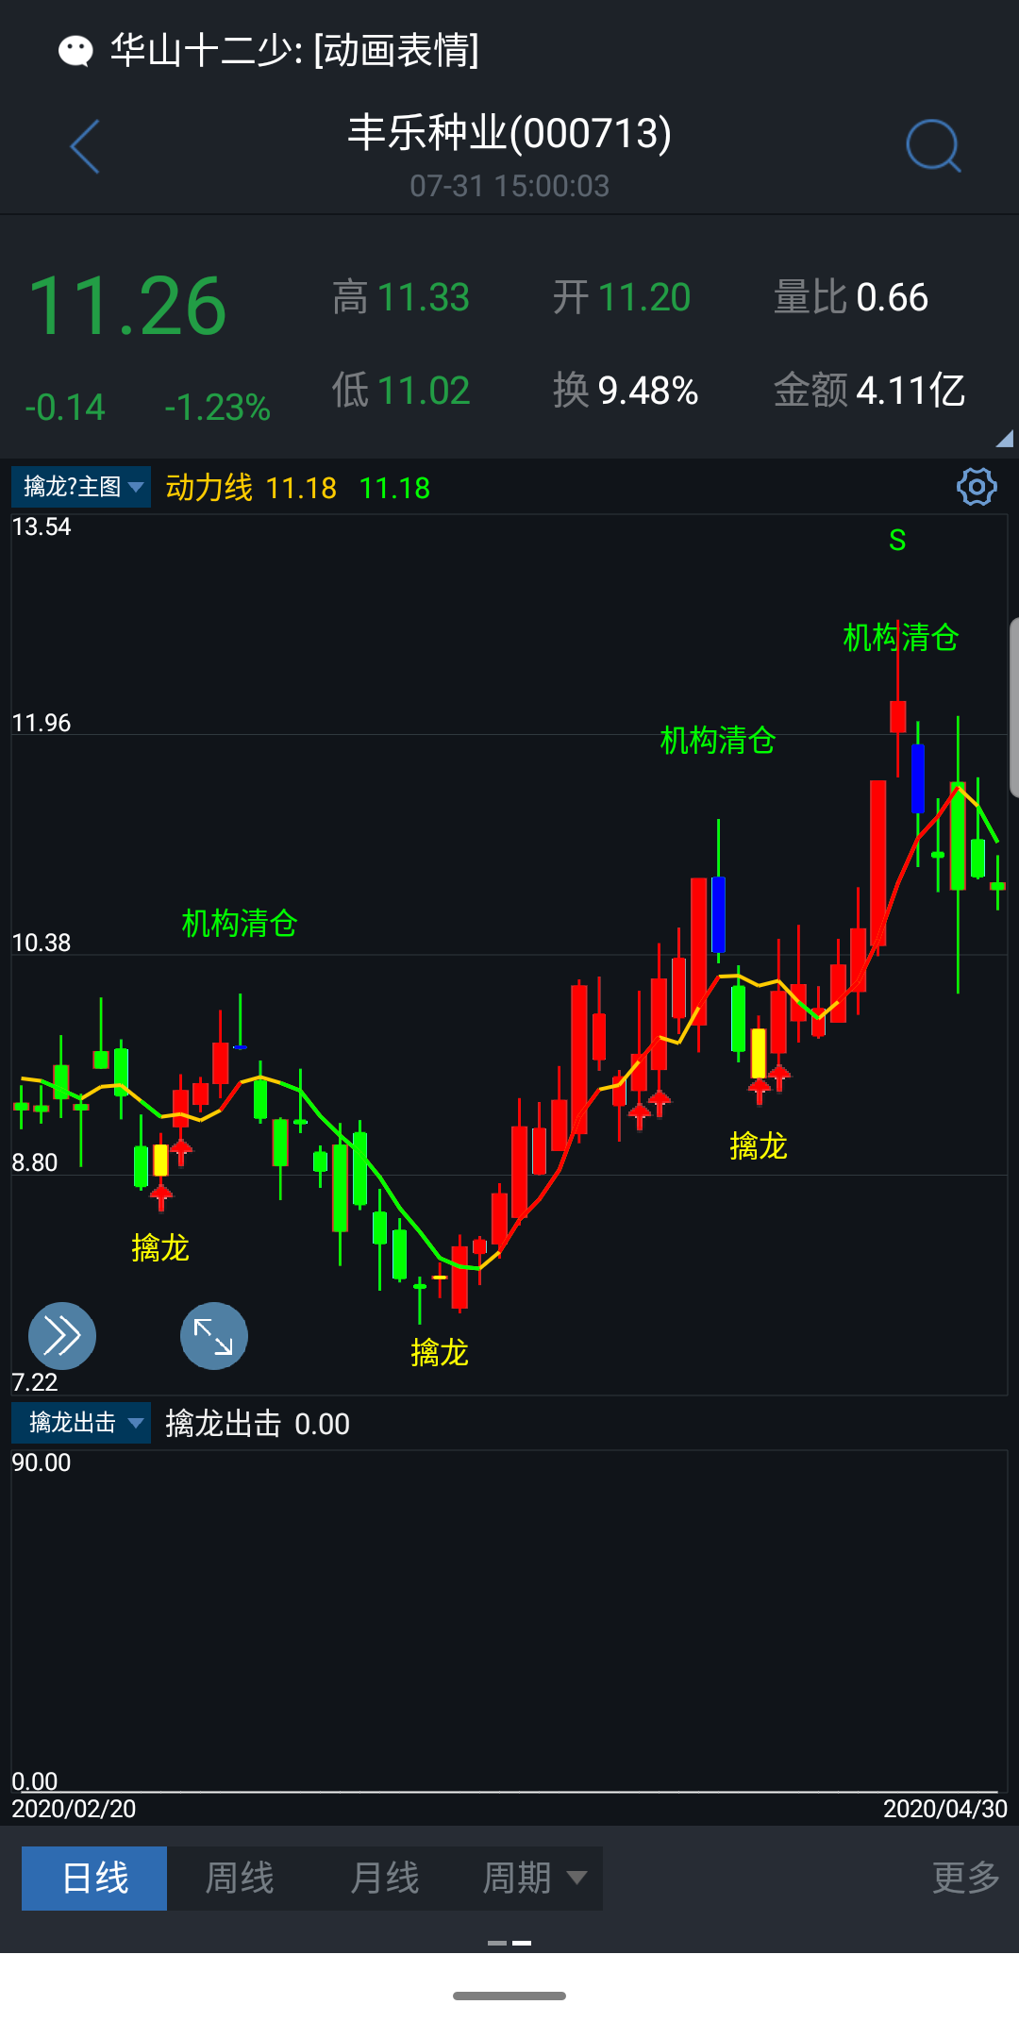Open the 周期 period dropdown
The width and height of the screenshot is (1019, 2038).
(x=533, y=1878)
